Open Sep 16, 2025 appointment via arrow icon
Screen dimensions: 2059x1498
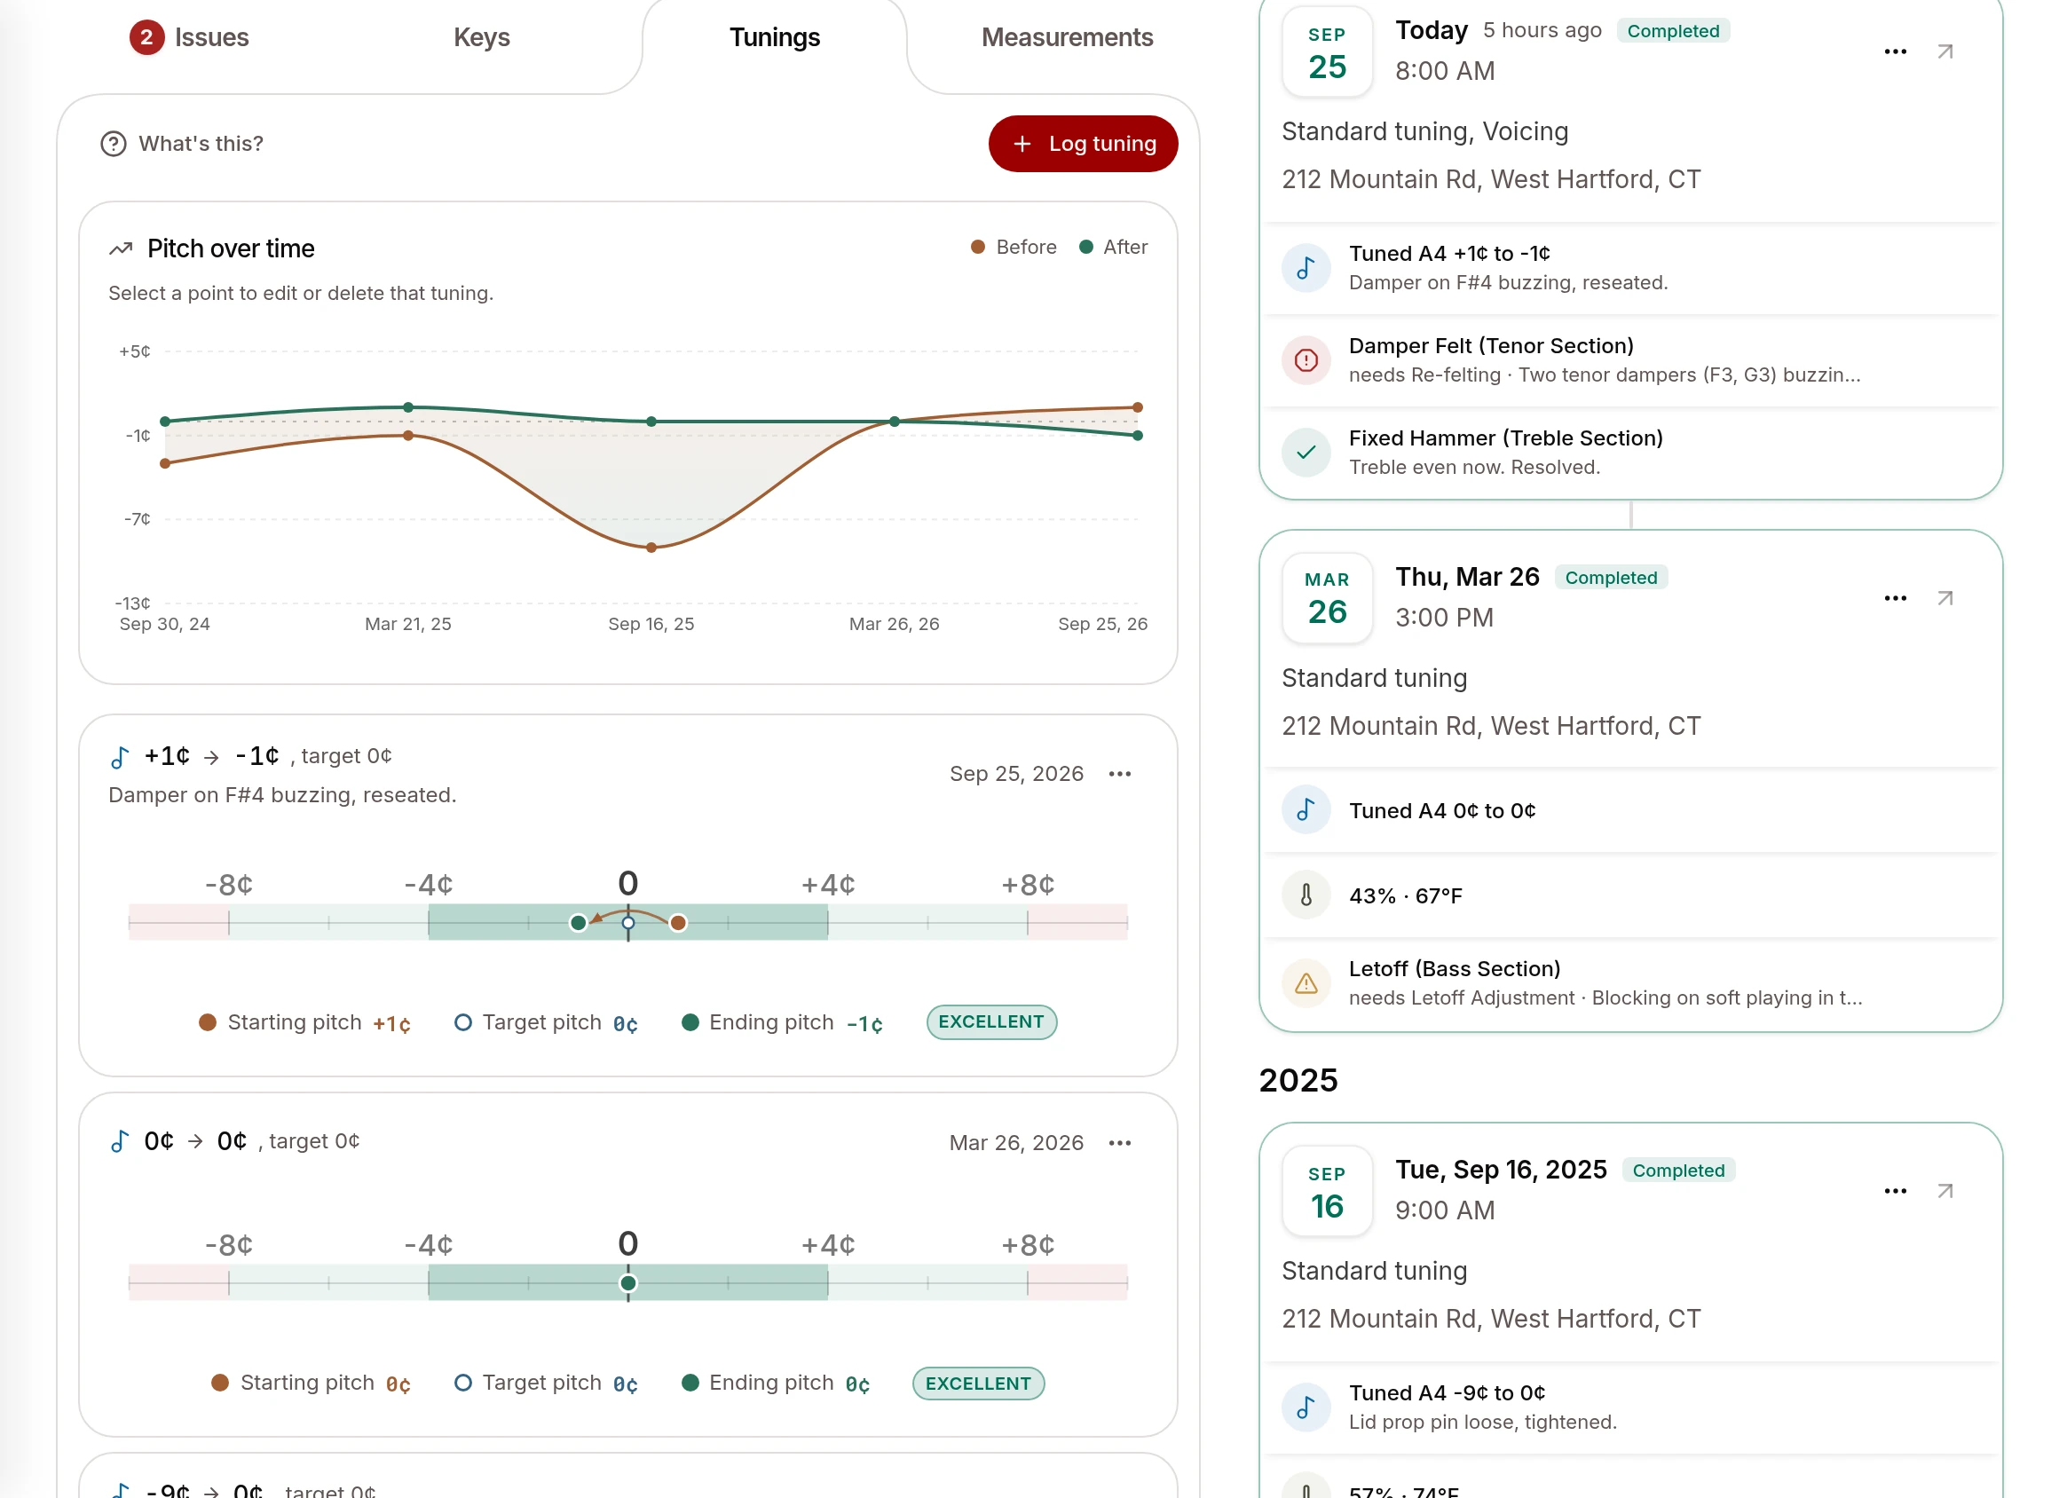[1945, 1191]
